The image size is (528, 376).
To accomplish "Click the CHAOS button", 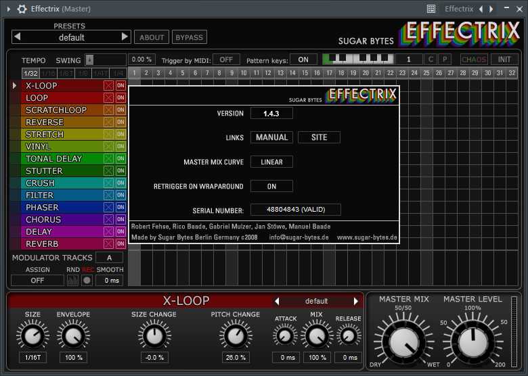I will pos(474,60).
